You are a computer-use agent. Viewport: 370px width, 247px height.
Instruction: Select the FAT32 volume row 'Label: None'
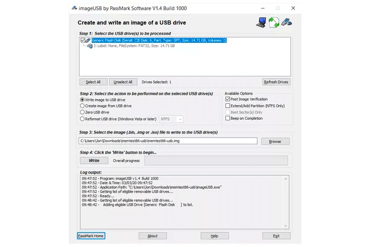134,46
